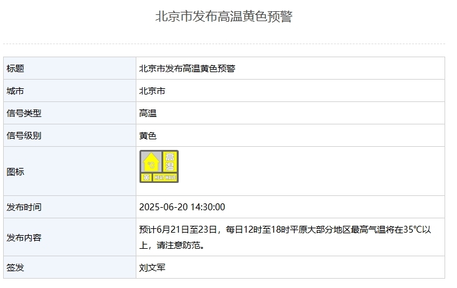Select the 发布内容 label cell

[70, 238]
